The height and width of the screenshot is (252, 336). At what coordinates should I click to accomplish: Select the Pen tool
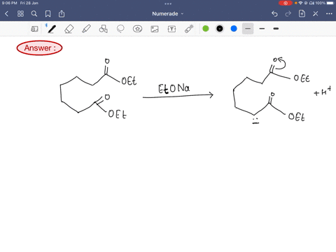point(52,29)
